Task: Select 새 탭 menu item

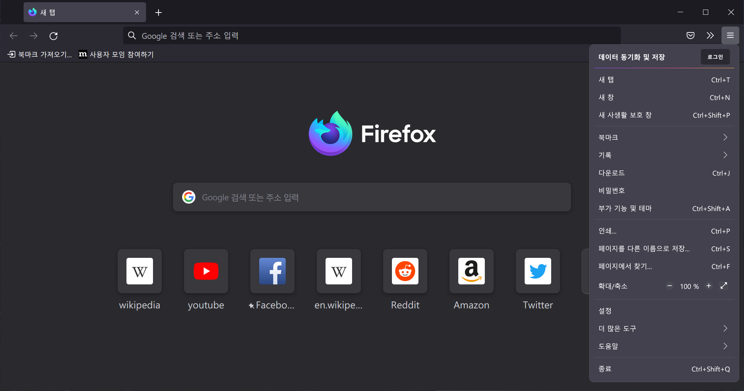Action: point(664,80)
